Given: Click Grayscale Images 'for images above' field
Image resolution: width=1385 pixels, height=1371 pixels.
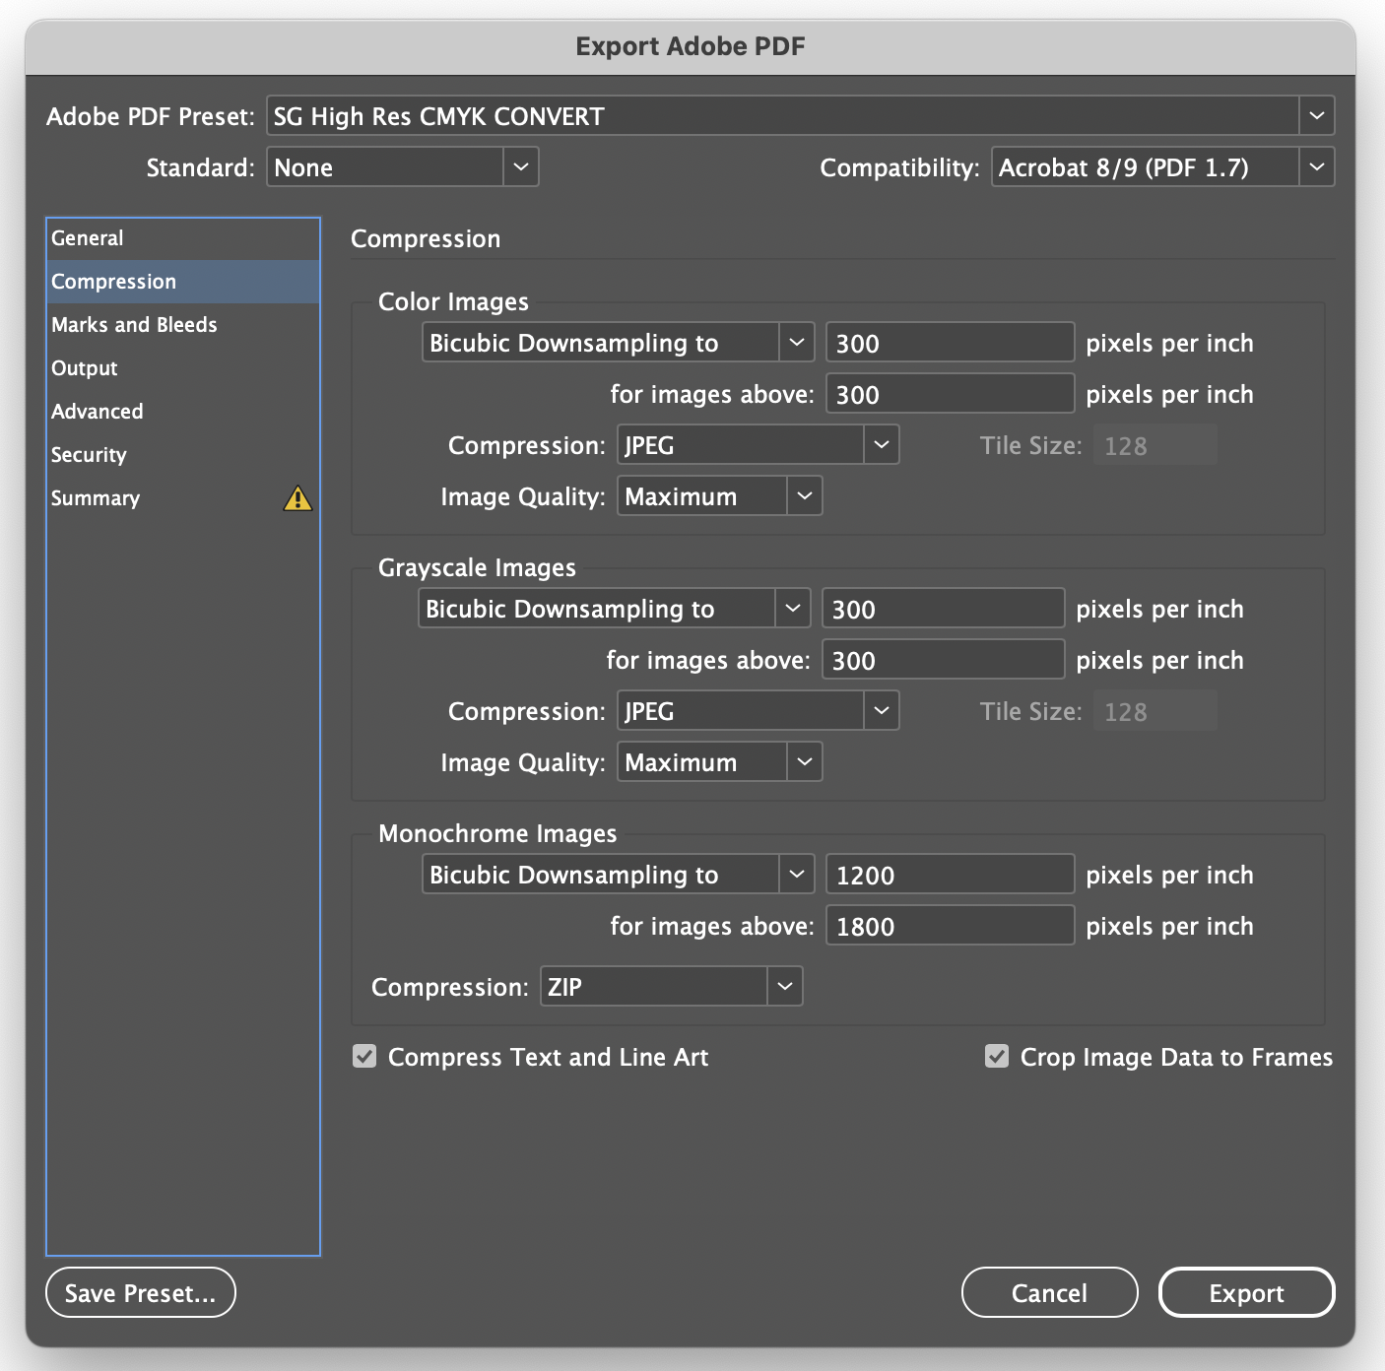Looking at the screenshot, I should pos(943,660).
